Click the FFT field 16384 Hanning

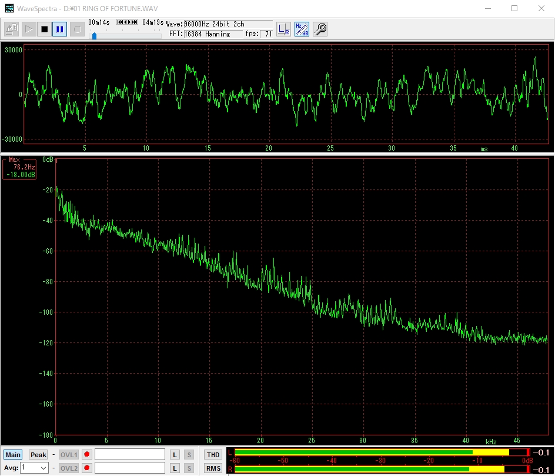(x=213, y=34)
